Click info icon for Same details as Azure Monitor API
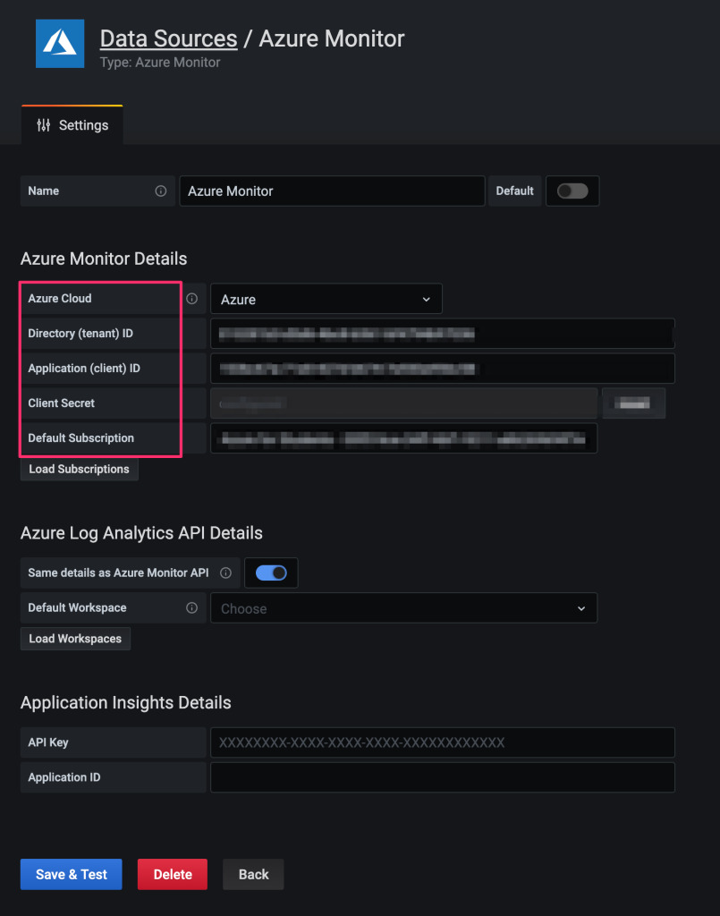Screen dimensions: 720x916 point(225,573)
